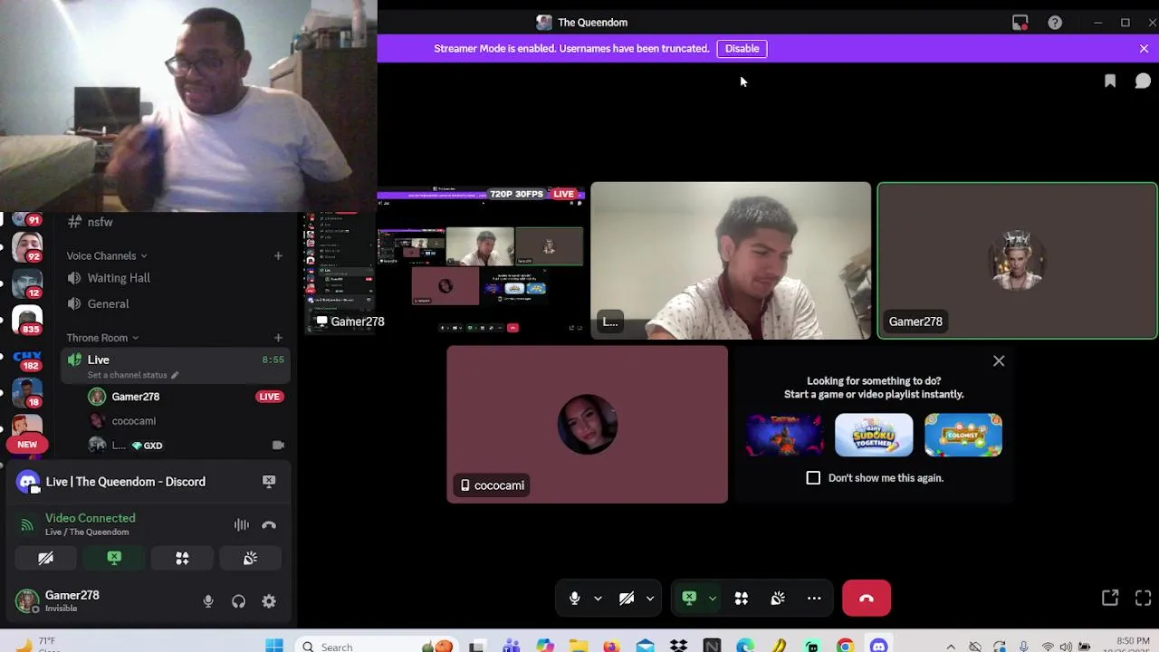Open noise suppression waveform icon
The image size is (1159, 652).
coord(241,525)
